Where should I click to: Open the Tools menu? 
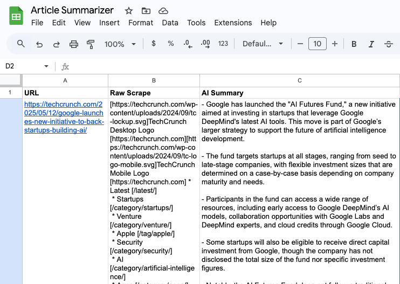pyautogui.click(x=196, y=23)
